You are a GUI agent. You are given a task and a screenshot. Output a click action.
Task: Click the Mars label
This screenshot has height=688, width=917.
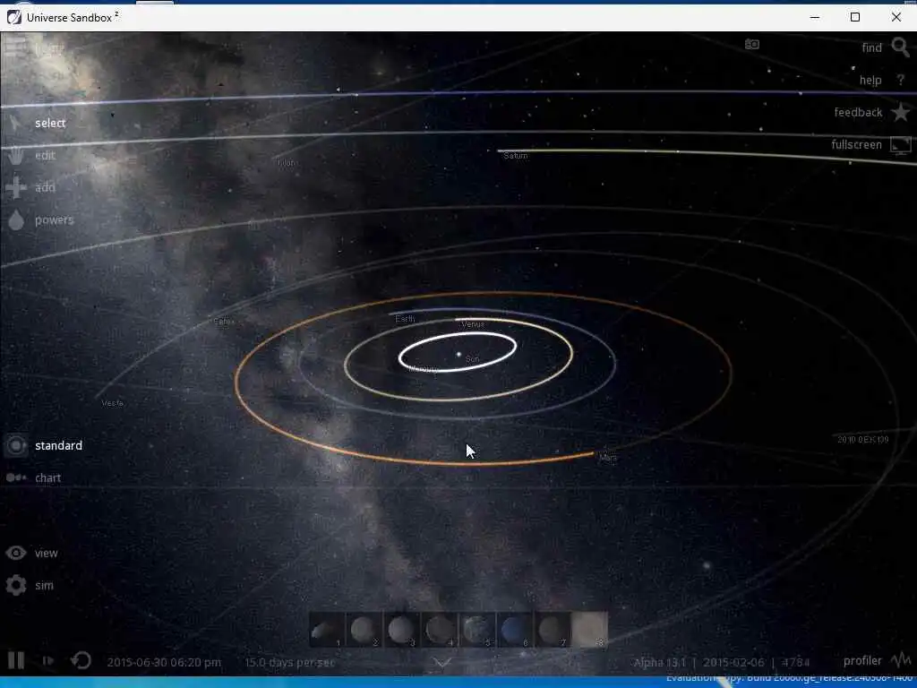point(608,458)
